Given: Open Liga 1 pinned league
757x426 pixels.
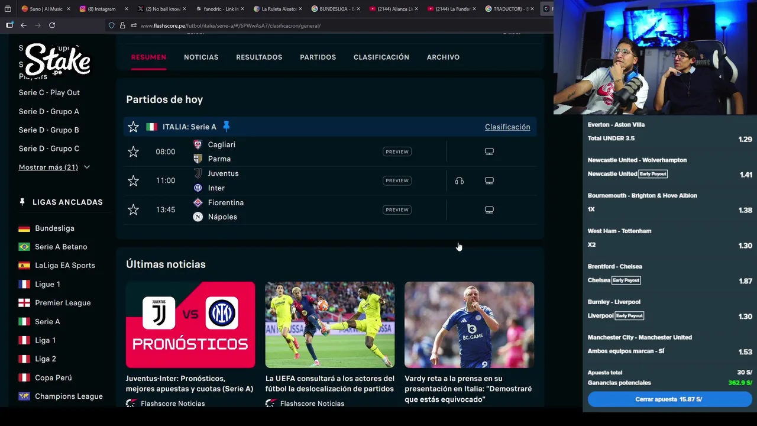Looking at the screenshot, I should click(45, 340).
